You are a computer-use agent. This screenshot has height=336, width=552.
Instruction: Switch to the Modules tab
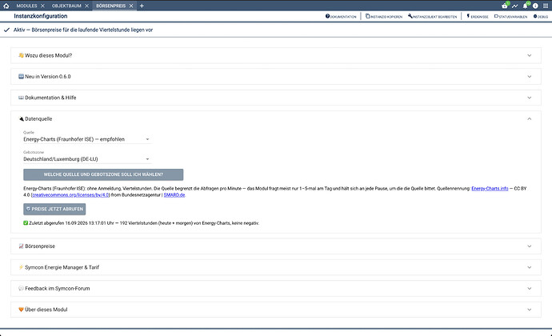coord(26,6)
